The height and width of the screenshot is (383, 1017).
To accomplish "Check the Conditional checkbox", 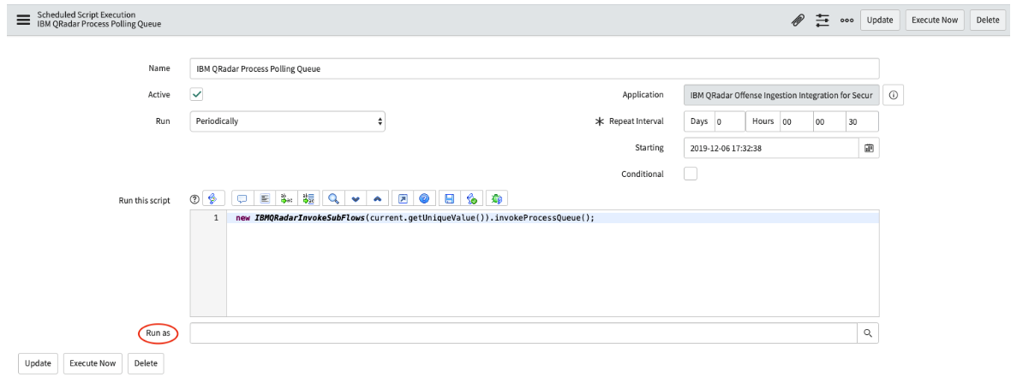I will pyautogui.click(x=691, y=174).
